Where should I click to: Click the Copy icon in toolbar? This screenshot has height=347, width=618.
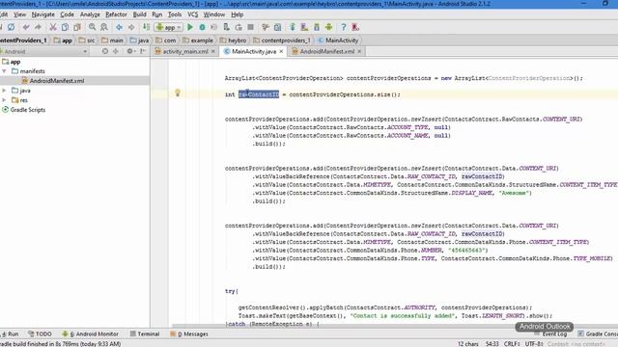65,27
